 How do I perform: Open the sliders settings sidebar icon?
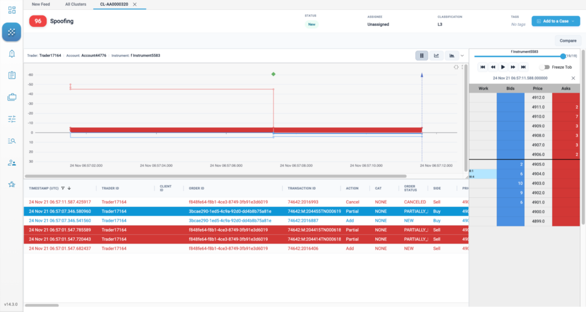tap(11, 119)
